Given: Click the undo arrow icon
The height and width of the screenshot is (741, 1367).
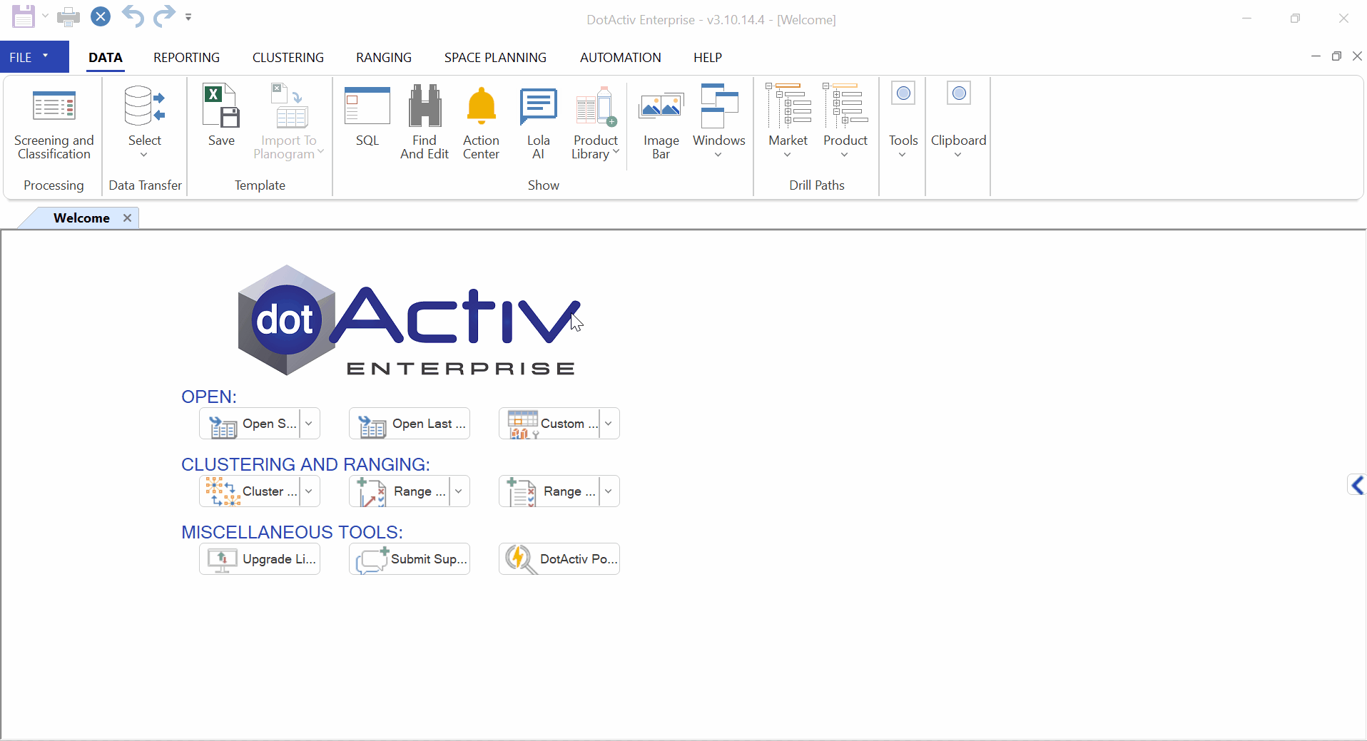Looking at the screenshot, I should tap(133, 16).
